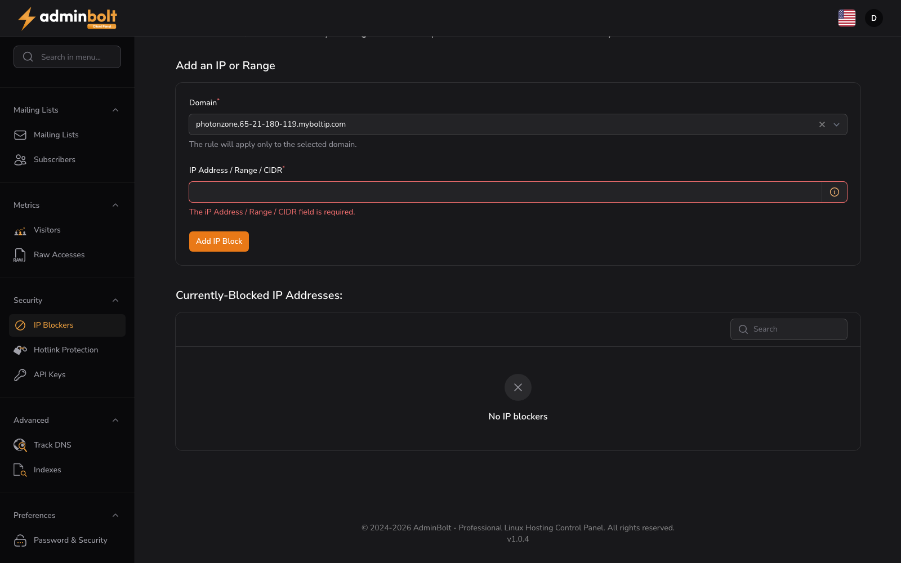This screenshot has height=563, width=901.
Task: Click the magnifier in blocked IP search
Action: tap(743, 329)
